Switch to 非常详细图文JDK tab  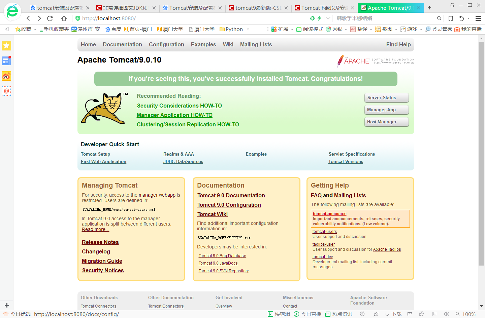click(125, 8)
